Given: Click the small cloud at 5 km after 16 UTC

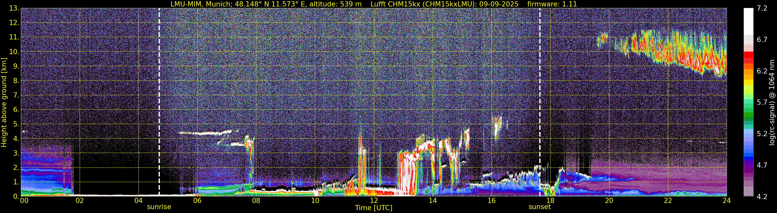Looking at the screenshot, I should pos(497,127).
